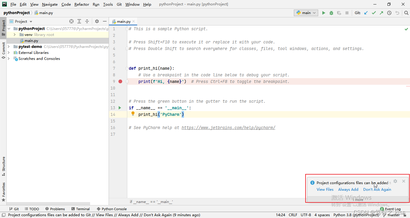Click View Files in the notification popup
The width and height of the screenshot is (410, 218).
[325, 189]
